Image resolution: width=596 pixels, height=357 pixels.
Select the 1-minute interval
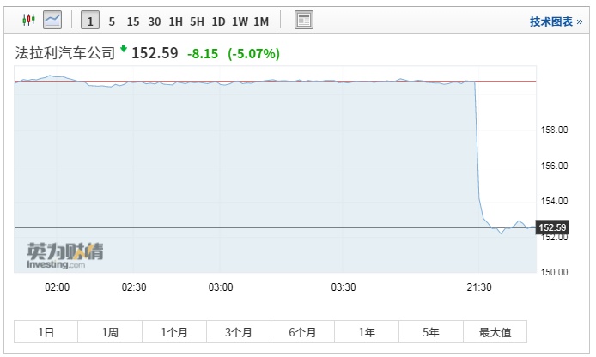tap(90, 20)
